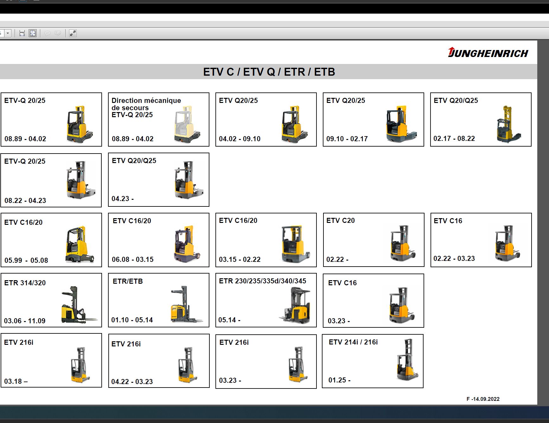Select the fit-to-page-width toolbar icon
Viewport: 549px width, 423px height.
(22, 33)
